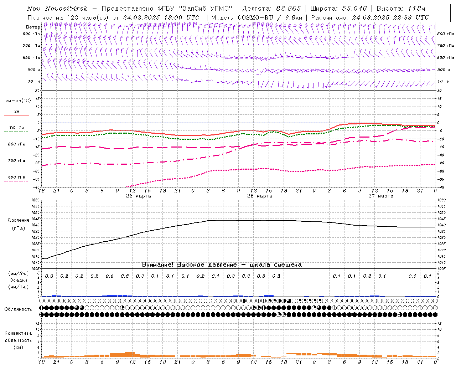Click the '26 марта' date label

[260, 196]
